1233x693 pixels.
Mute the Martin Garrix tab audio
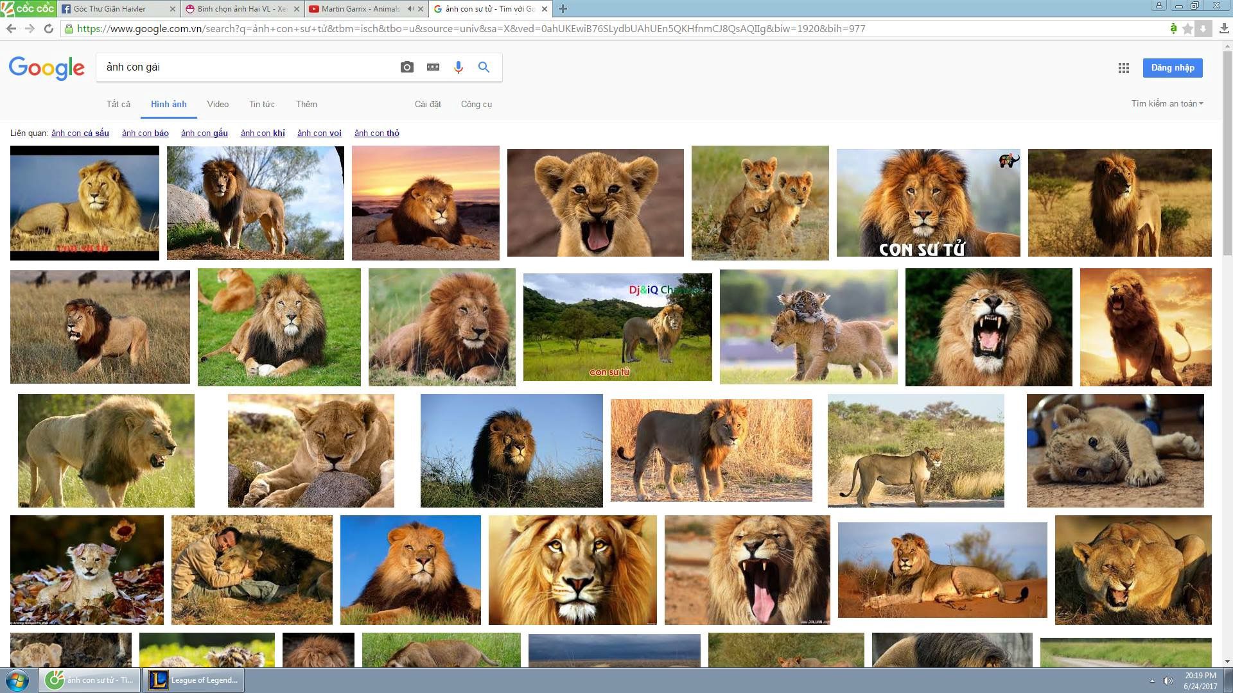(x=410, y=9)
